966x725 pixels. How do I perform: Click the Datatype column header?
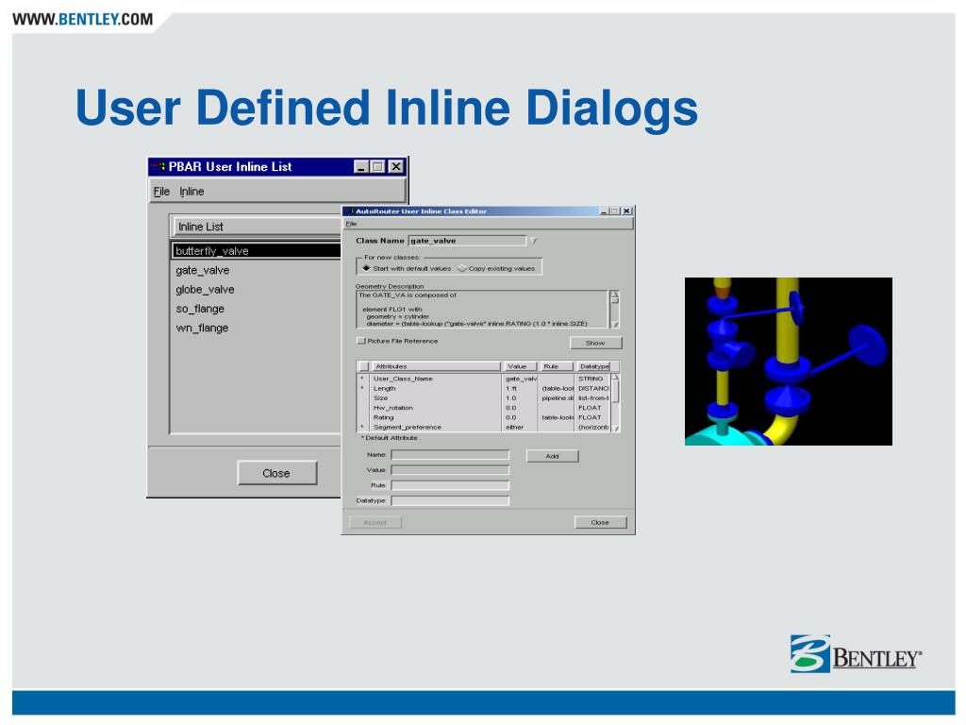point(593,366)
